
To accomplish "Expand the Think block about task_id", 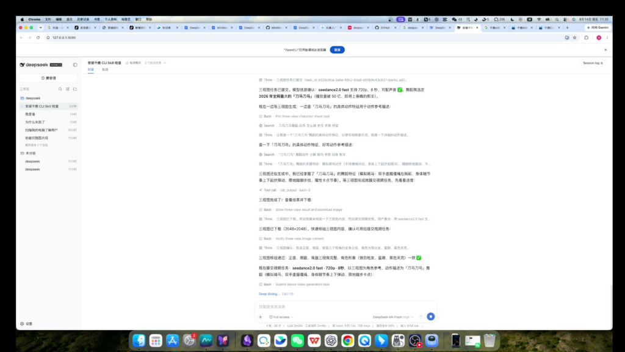I will coord(333,80).
